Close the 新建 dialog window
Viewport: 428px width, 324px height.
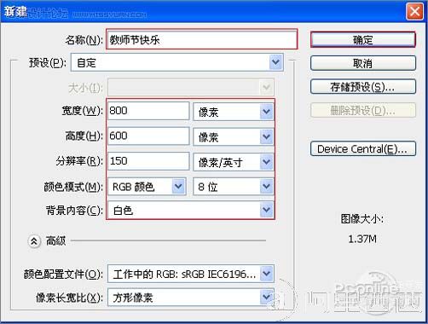pyautogui.click(x=414, y=11)
